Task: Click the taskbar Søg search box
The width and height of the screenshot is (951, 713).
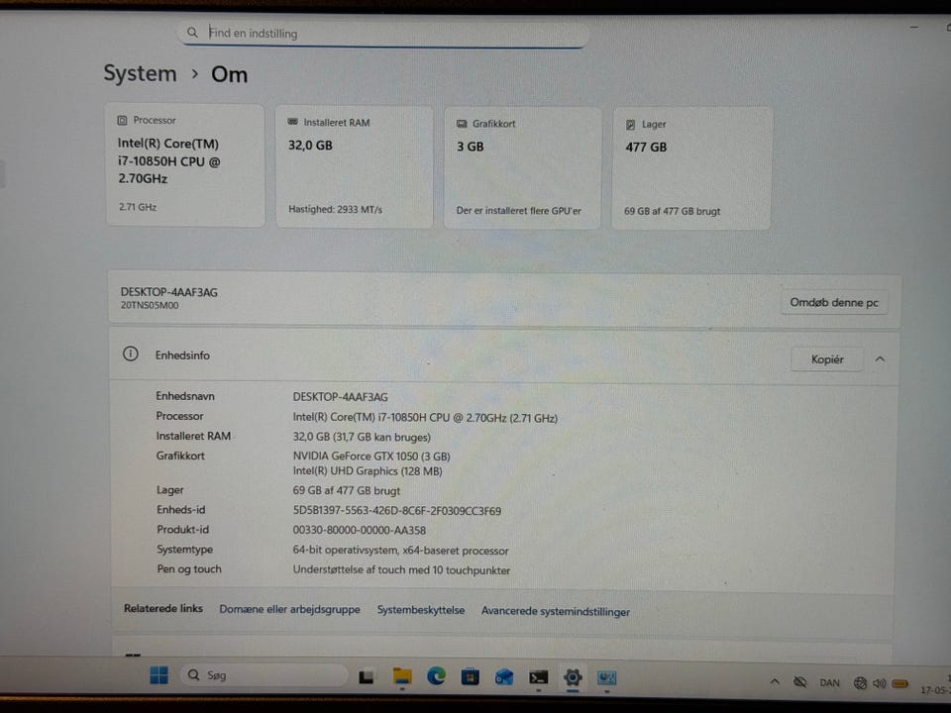Action: 264,674
